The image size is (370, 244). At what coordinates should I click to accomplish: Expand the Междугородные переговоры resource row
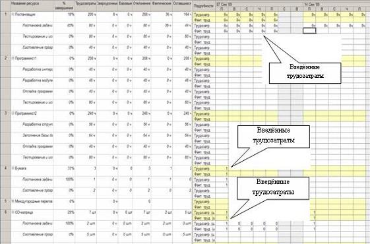pyautogui.click(x=13, y=202)
